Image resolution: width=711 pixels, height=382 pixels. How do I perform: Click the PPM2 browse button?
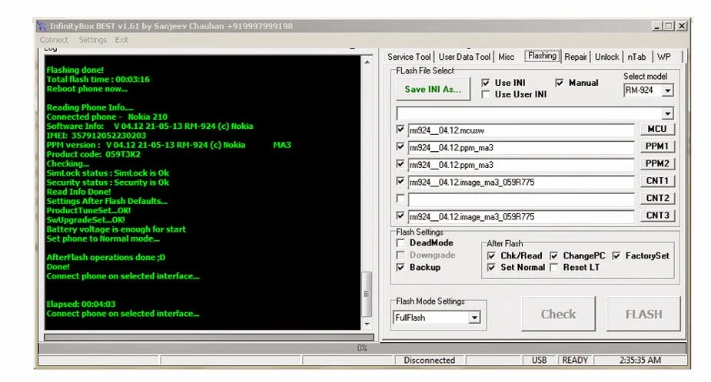[657, 163]
